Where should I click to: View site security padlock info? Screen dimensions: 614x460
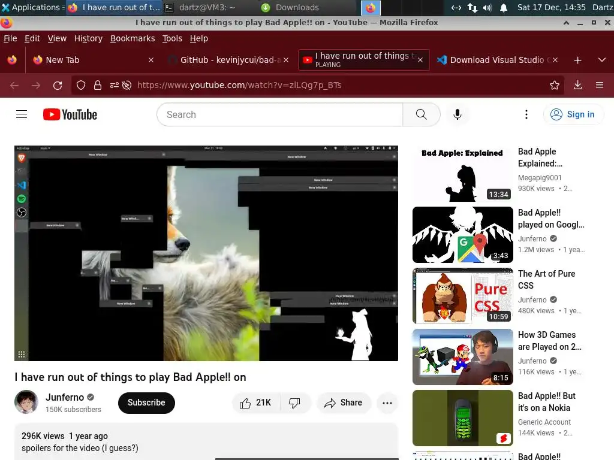coord(98,85)
